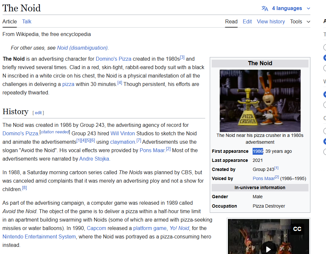Switch to the Article tab
Screen dimensions: 326x254
coord(9,22)
